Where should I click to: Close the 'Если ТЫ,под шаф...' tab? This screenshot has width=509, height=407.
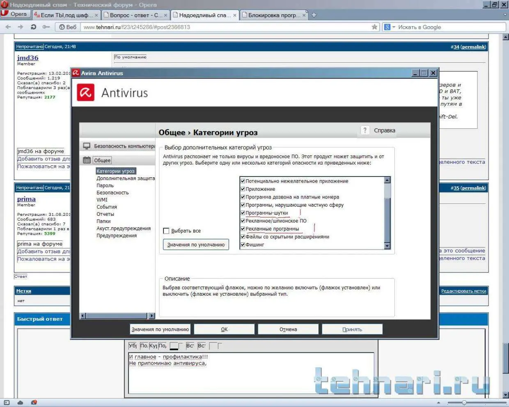[96, 16]
